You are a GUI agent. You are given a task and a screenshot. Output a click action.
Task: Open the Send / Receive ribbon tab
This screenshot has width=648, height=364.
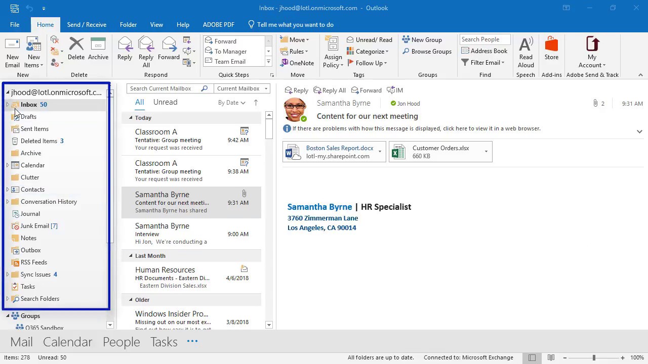point(87,25)
